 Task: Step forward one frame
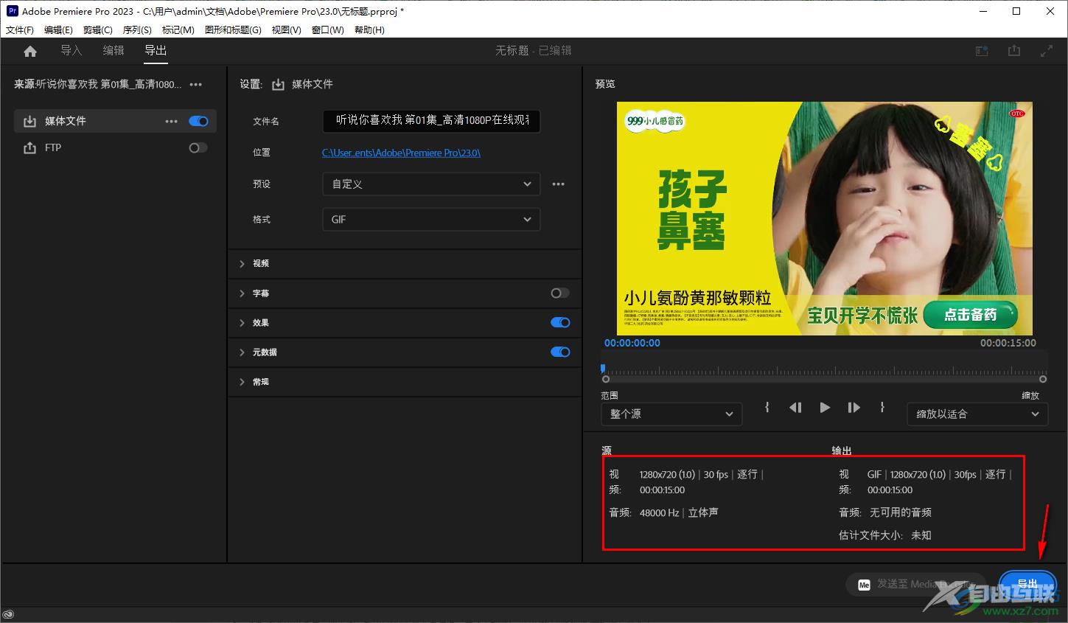854,407
